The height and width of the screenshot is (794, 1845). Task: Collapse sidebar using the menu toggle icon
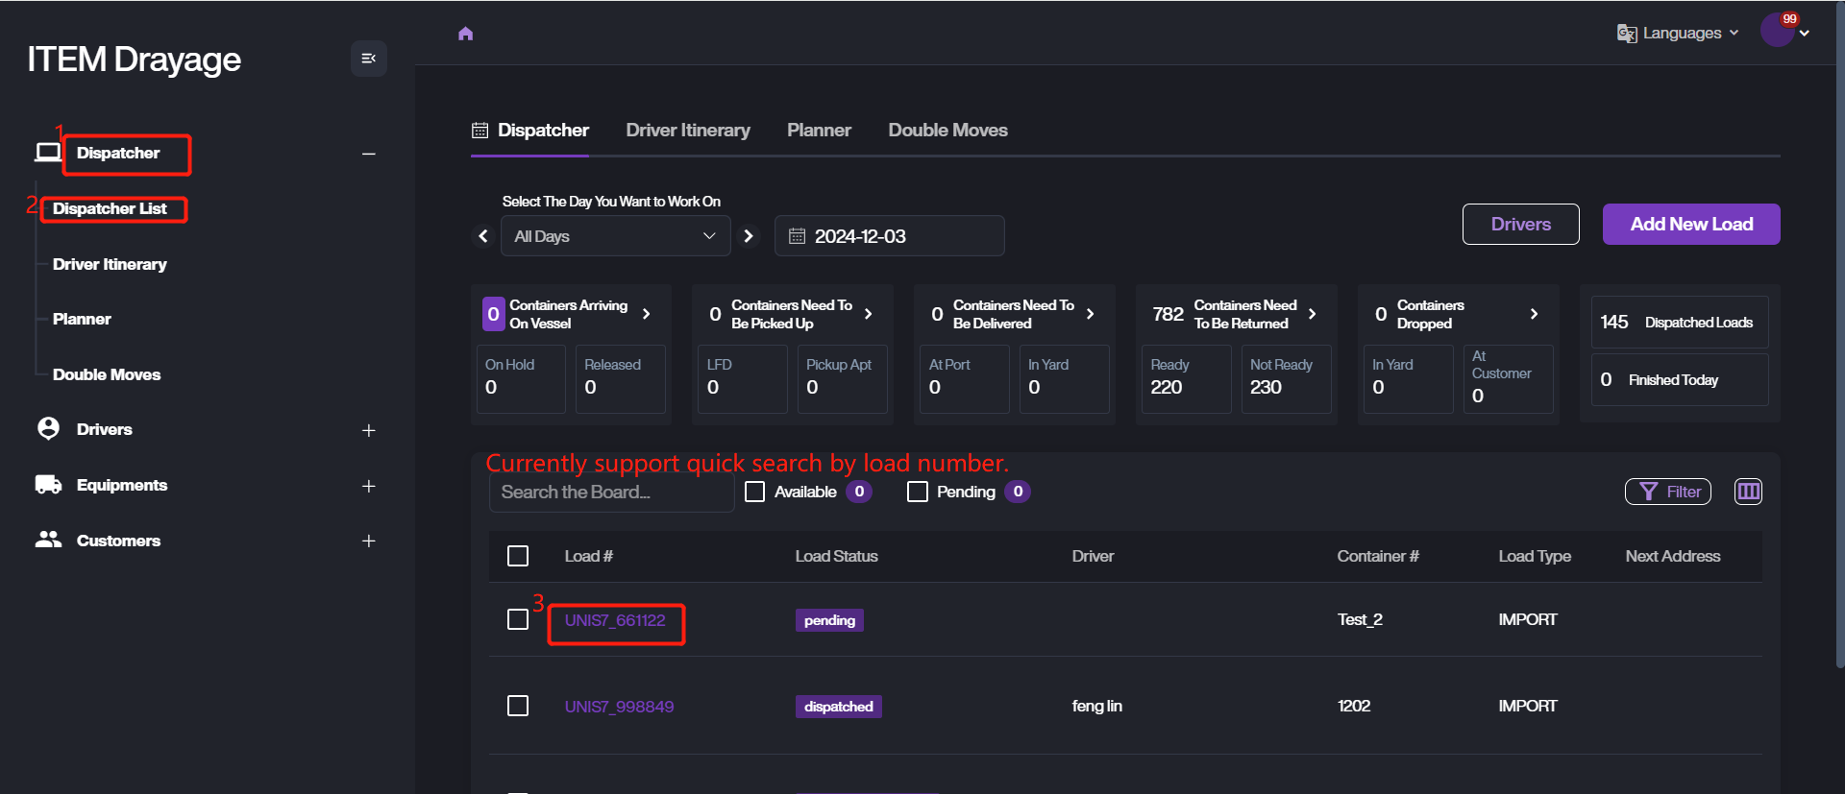coord(368,59)
